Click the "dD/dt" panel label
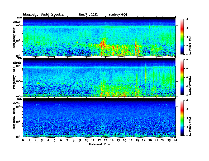209x161 pixels. [x=17, y=63]
